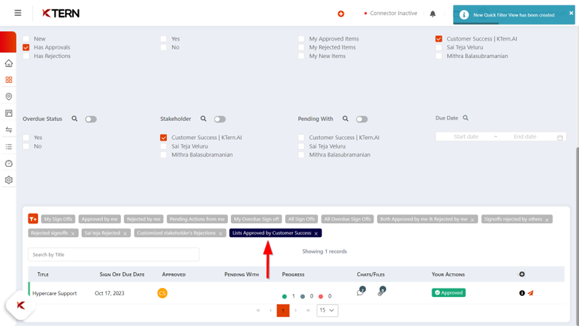The image size is (579, 326).
Task: Click the Approved action button
Action: (448, 293)
